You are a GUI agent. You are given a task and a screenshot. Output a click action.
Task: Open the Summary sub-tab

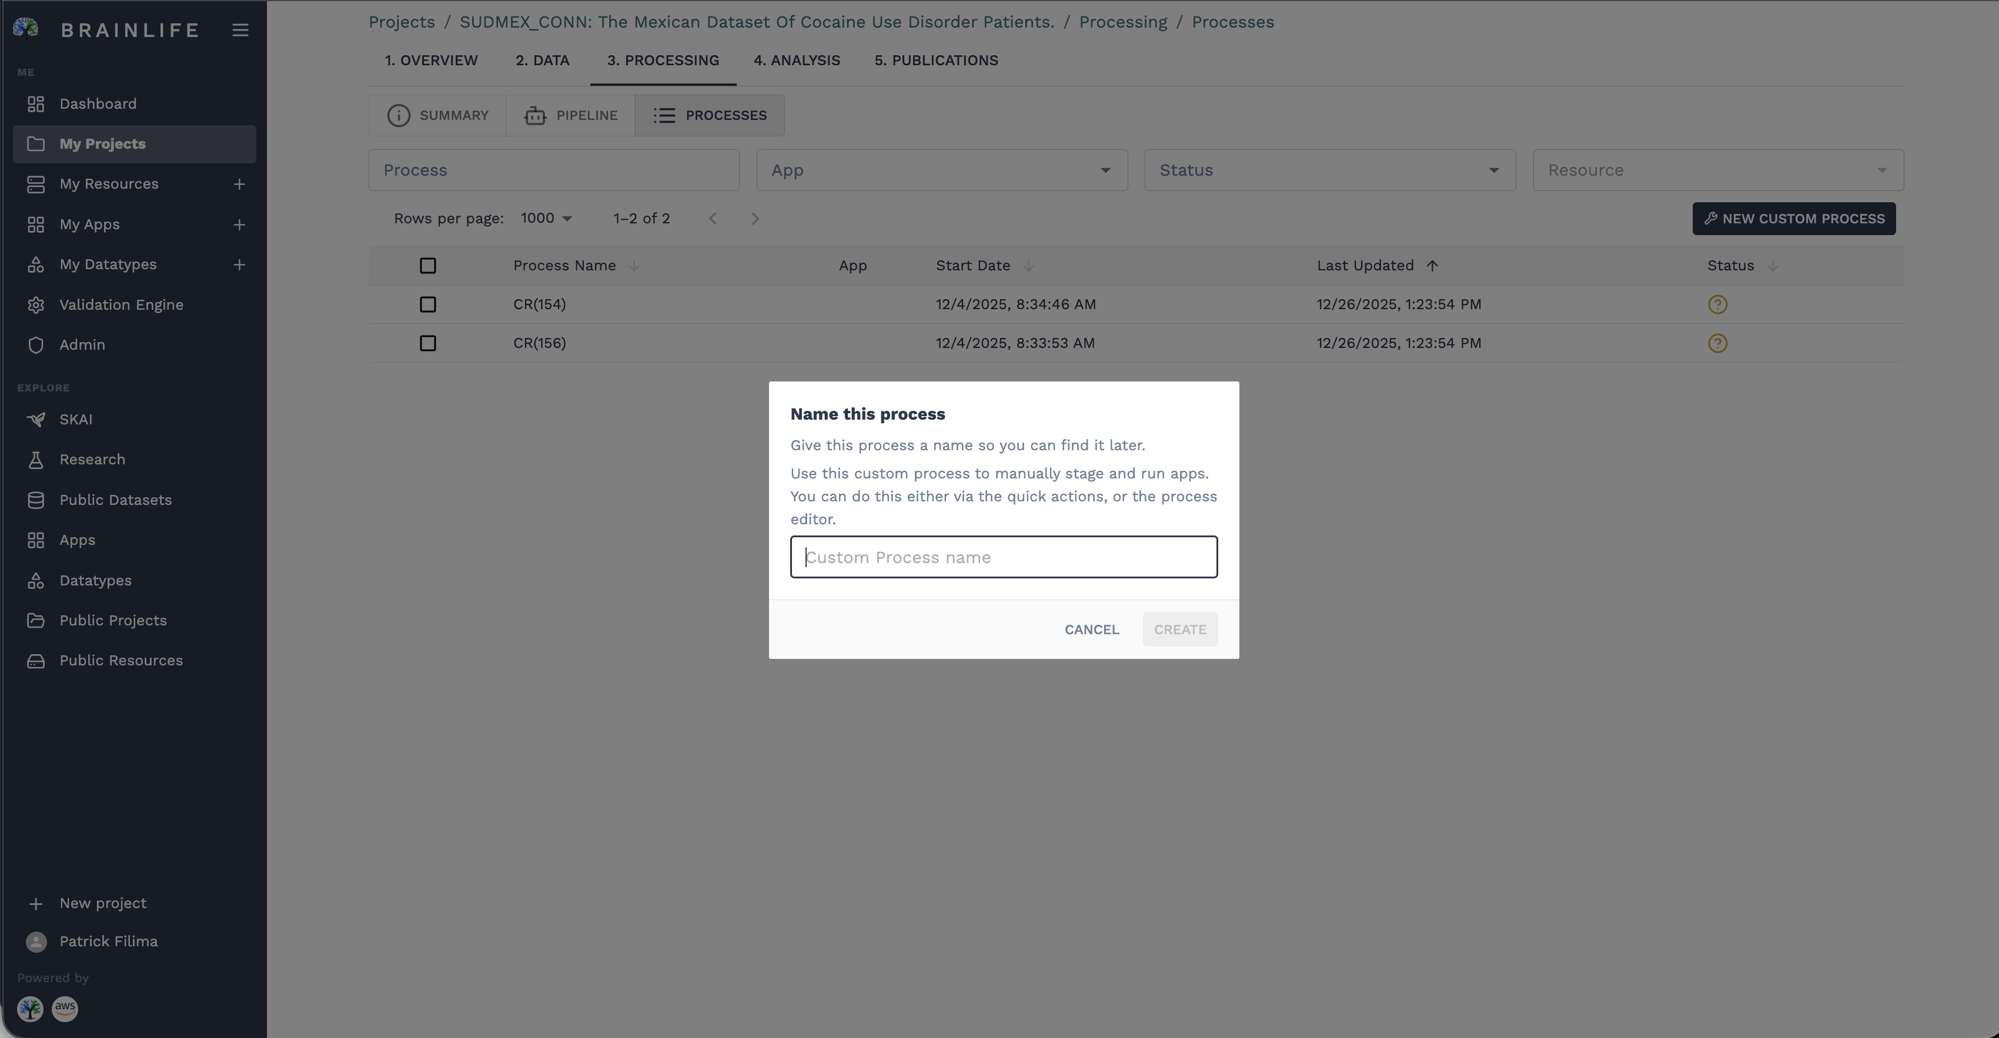coord(437,116)
